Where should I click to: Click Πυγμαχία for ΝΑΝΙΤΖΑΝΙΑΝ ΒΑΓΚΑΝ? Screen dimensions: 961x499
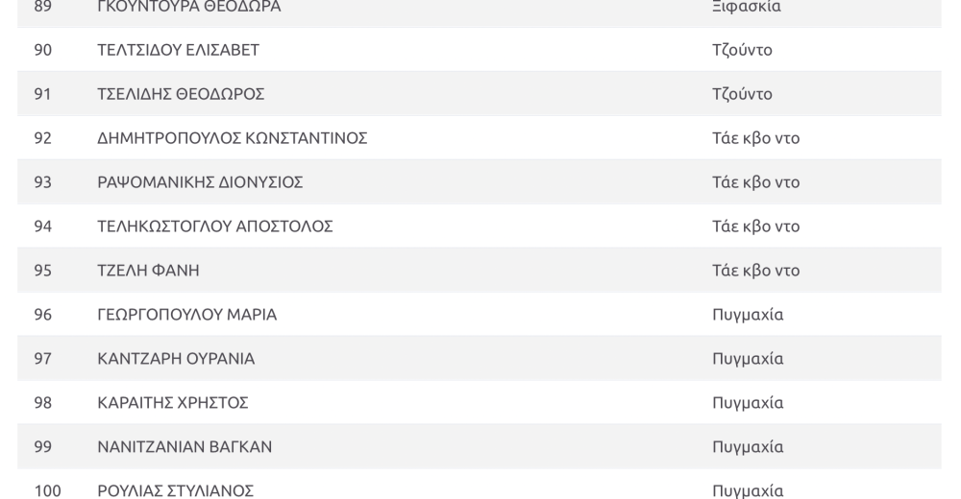(x=748, y=446)
